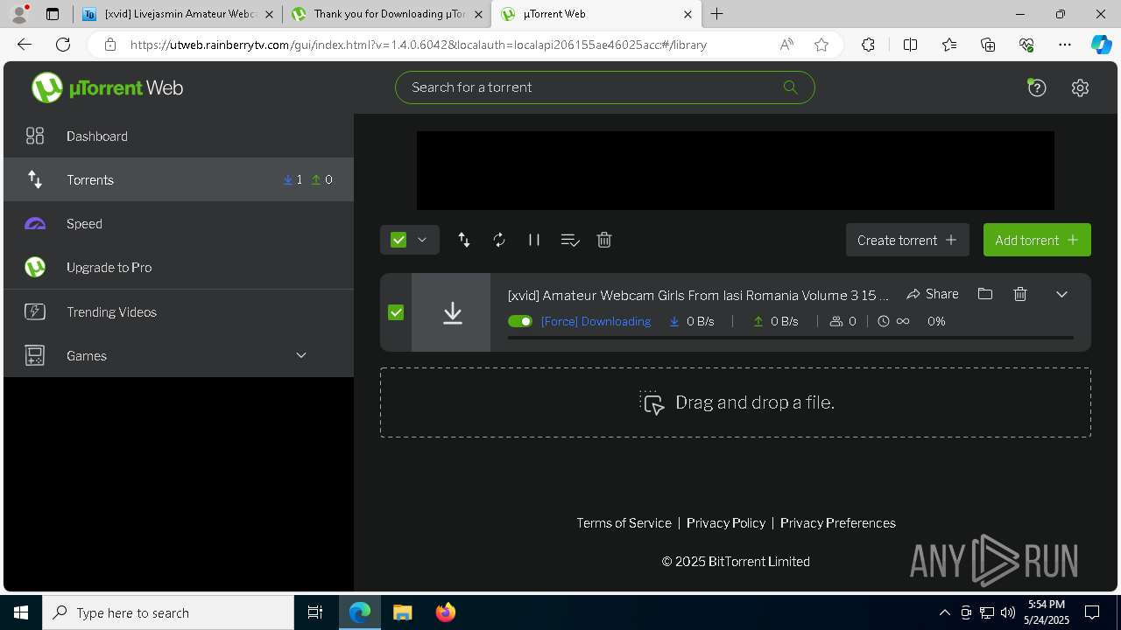Image resolution: width=1121 pixels, height=630 pixels.
Task: Click the refresh/recheck toolbar icon
Action: tap(499, 240)
